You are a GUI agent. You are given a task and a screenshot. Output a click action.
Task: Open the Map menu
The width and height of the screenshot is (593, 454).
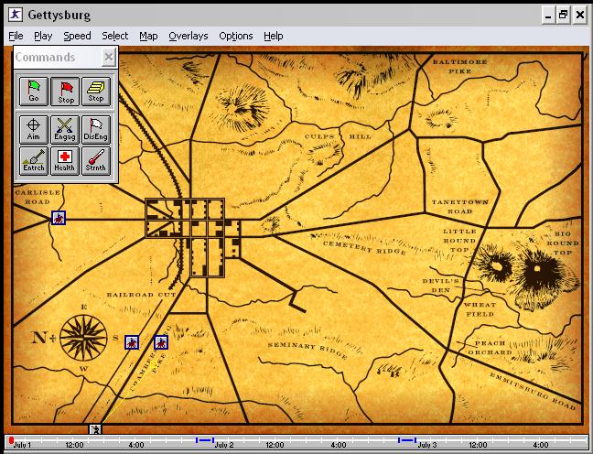pyautogui.click(x=148, y=36)
